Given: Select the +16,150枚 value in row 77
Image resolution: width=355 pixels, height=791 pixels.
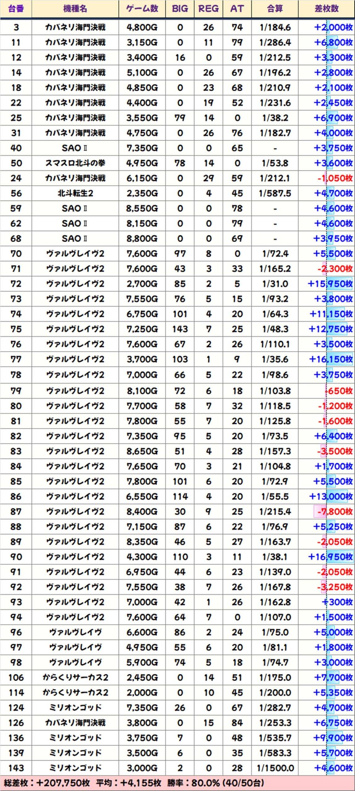Looking at the screenshot, I should tap(331, 359).
